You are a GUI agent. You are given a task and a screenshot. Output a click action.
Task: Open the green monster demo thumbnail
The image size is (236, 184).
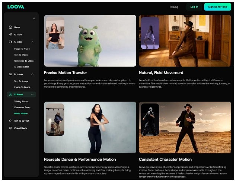90,40
